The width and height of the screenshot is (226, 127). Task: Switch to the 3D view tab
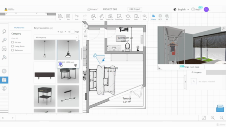pyautogui.click(x=167, y=17)
